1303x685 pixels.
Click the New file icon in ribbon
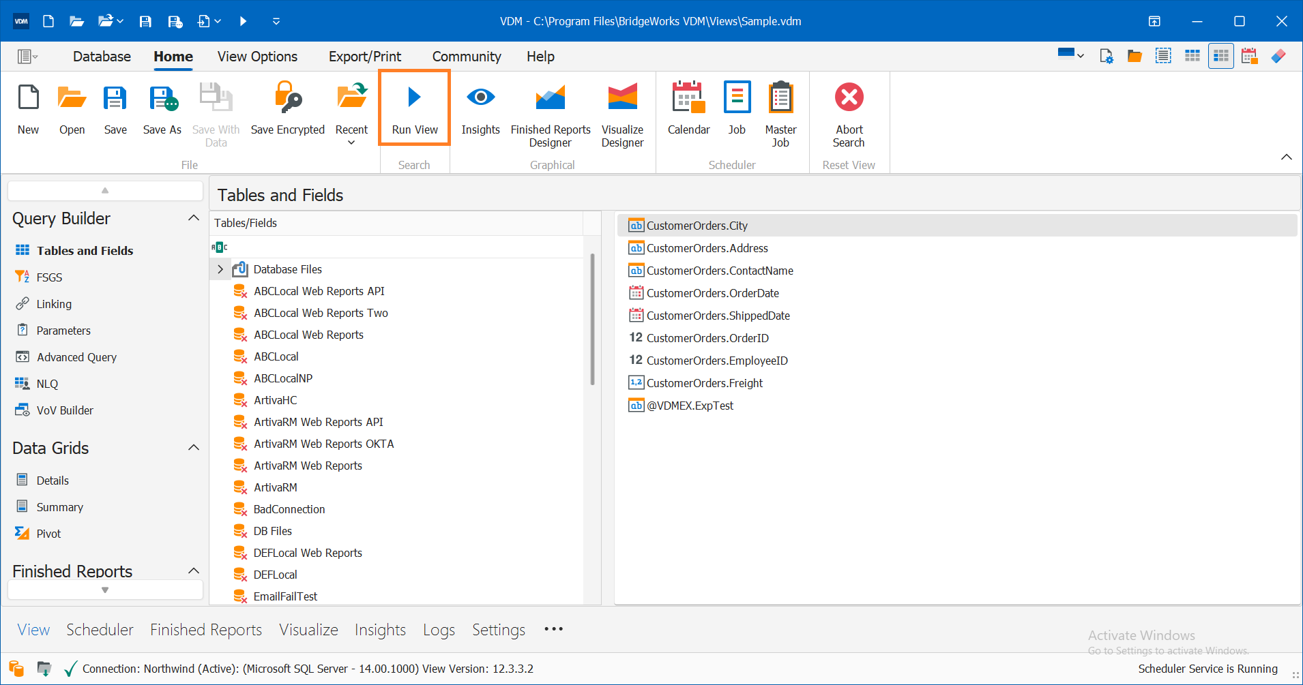pos(28,109)
